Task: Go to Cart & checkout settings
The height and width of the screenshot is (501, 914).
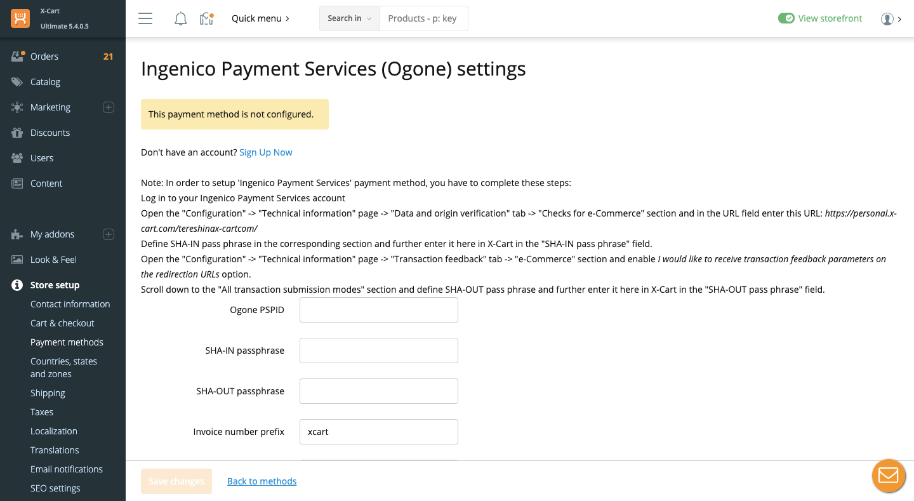Action: (62, 323)
